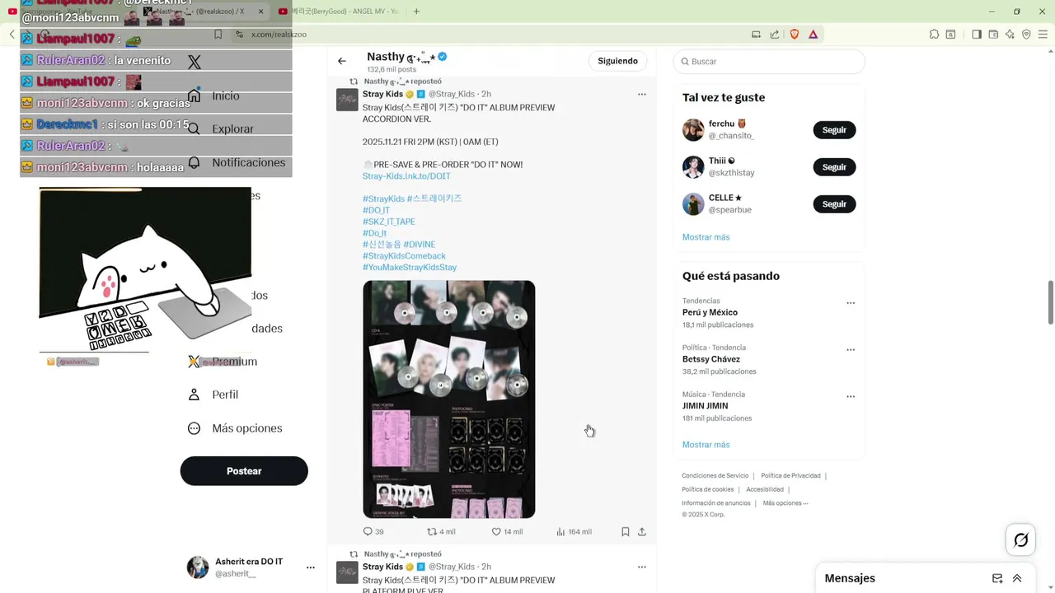Open the X logo home icon
Viewport: 1055px width, 593px height.
(x=195, y=63)
